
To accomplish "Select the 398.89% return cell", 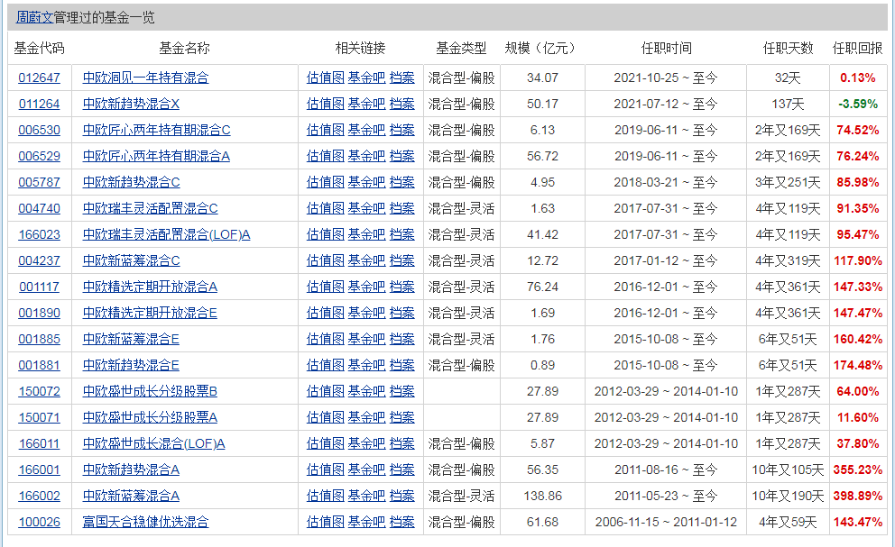I will (858, 497).
